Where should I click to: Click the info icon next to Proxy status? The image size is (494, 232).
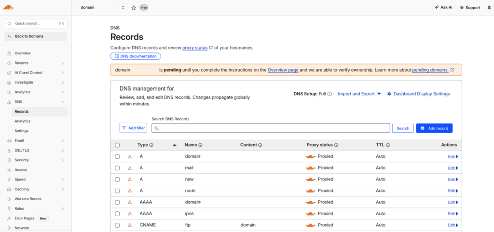(336, 145)
